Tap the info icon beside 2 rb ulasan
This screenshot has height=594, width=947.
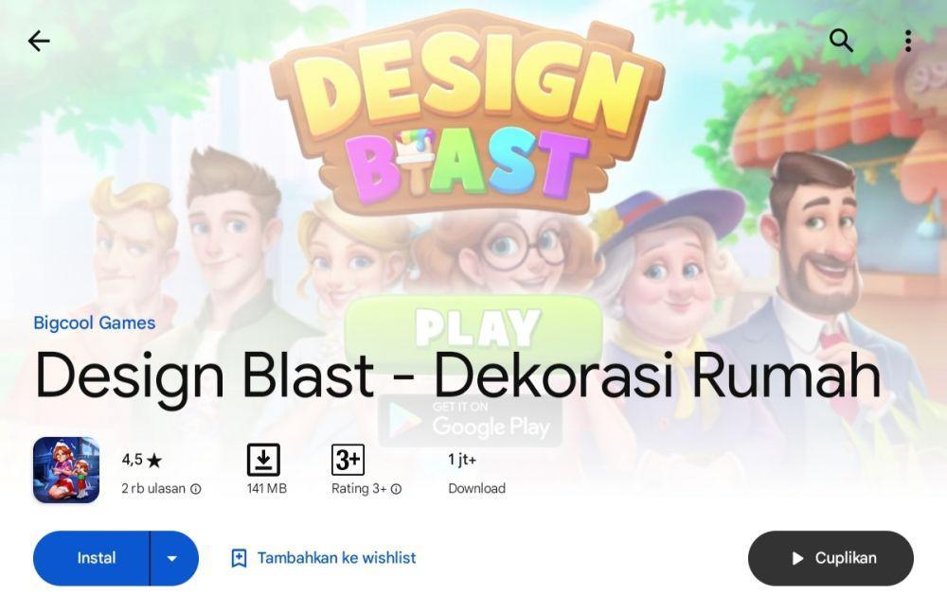click(196, 489)
